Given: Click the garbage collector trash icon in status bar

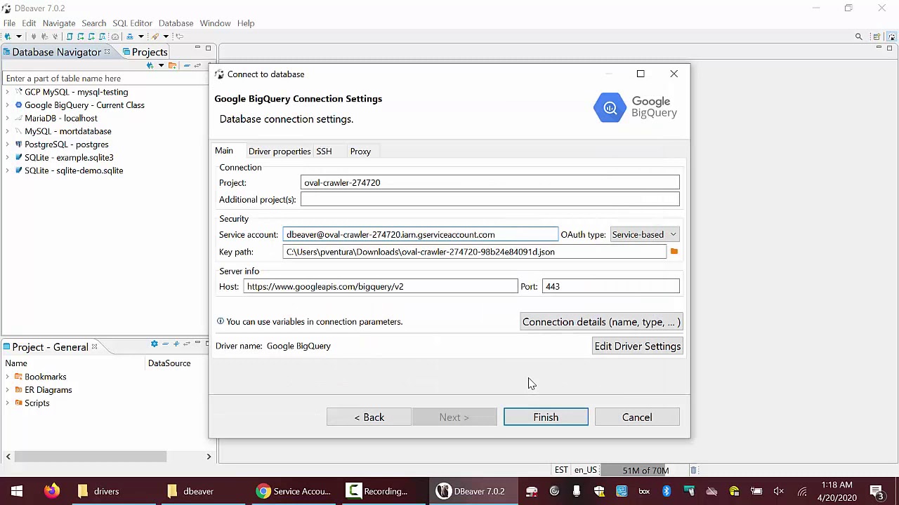Looking at the screenshot, I should pyautogui.click(x=693, y=470).
